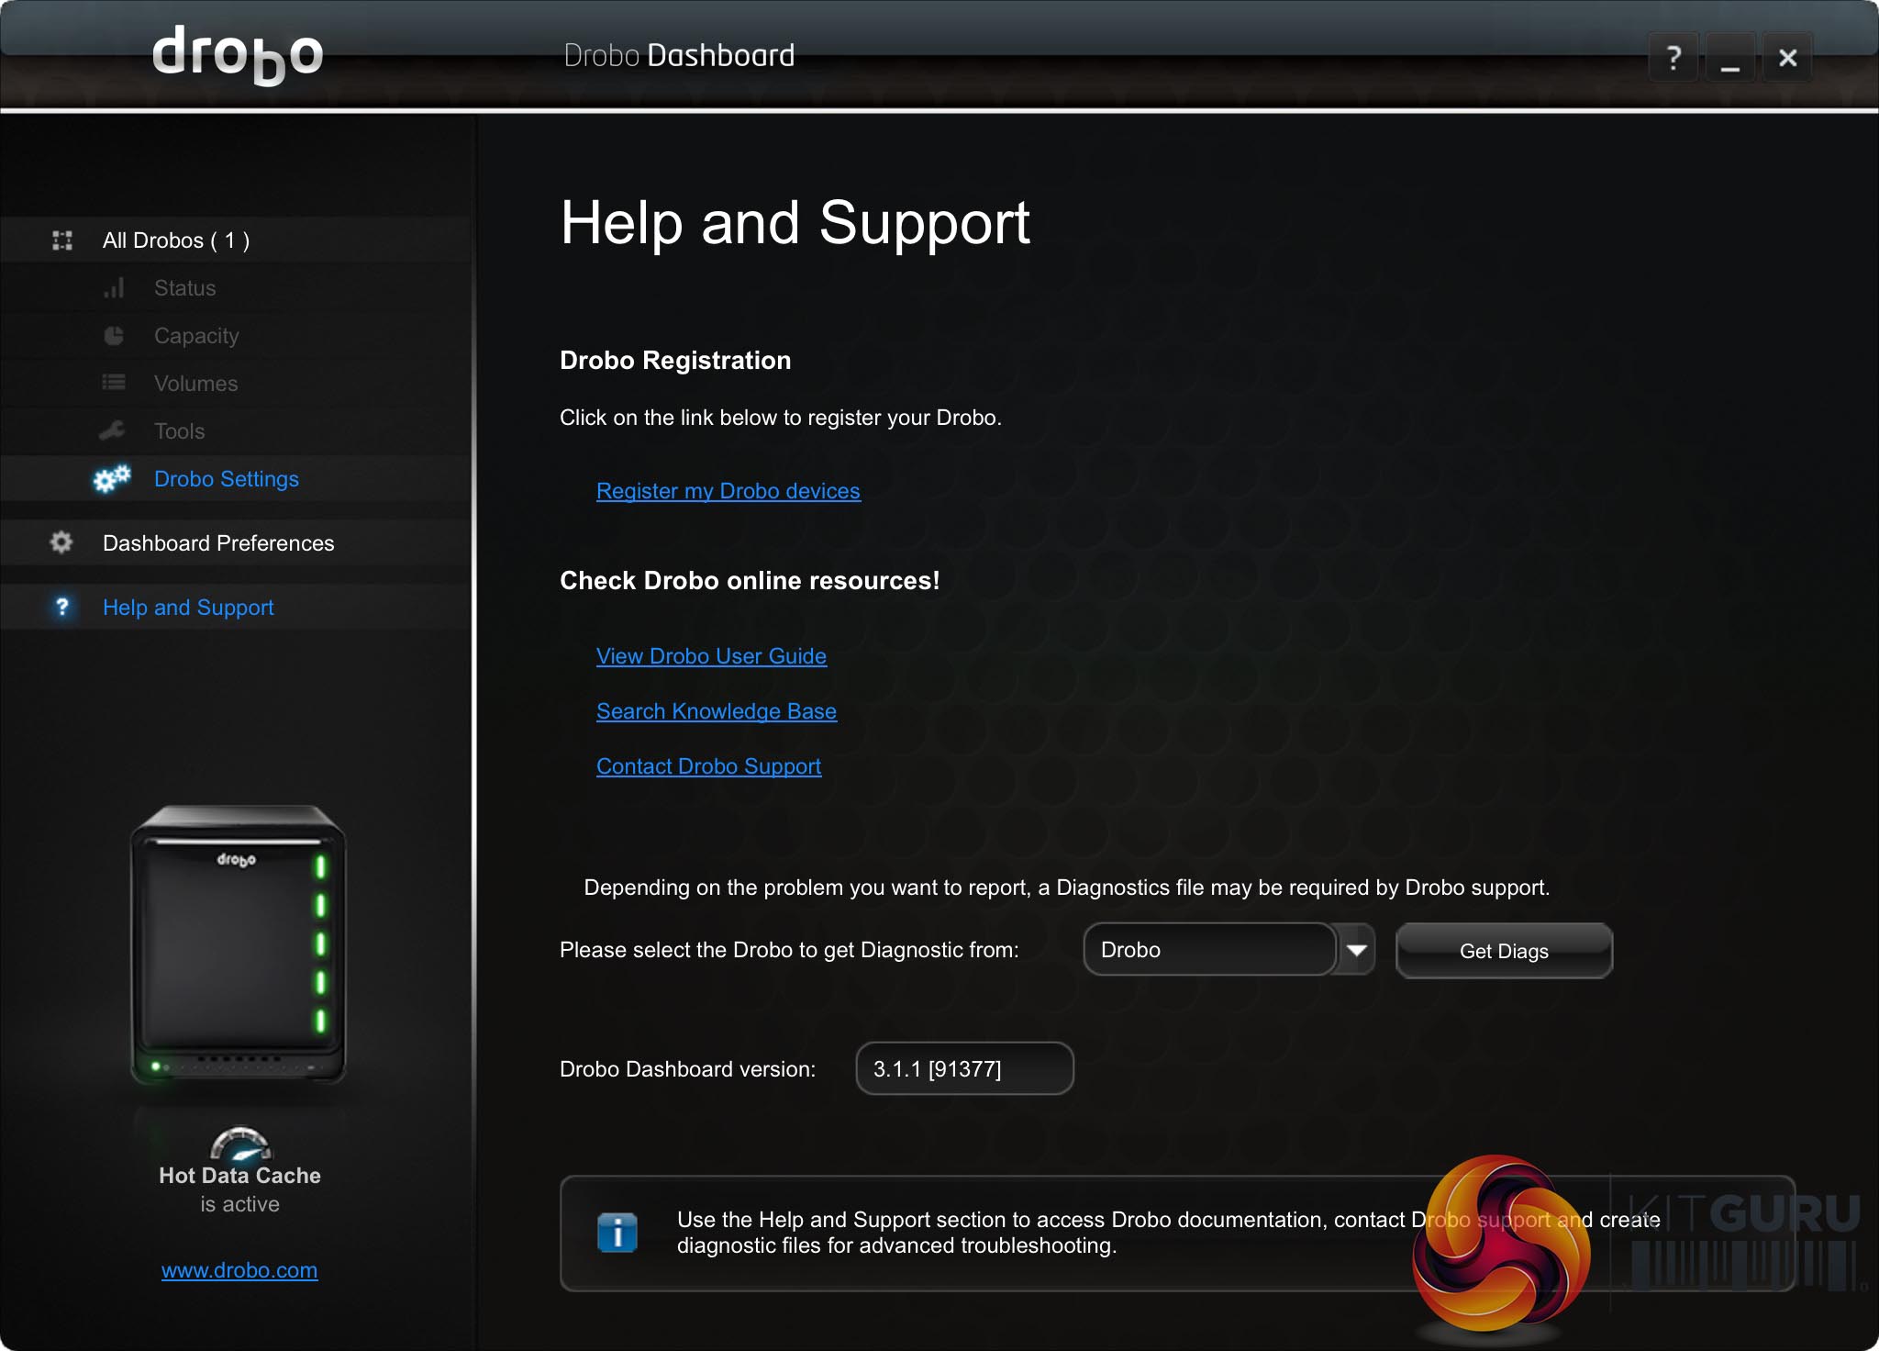This screenshot has width=1879, height=1351.
Task: Click the Drobo device thumbnail image
Action: coord(239,945)
